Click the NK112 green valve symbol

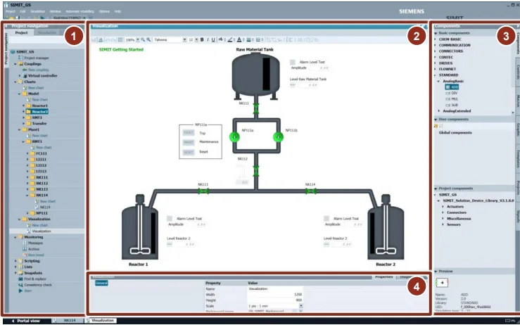coord(256,171)
